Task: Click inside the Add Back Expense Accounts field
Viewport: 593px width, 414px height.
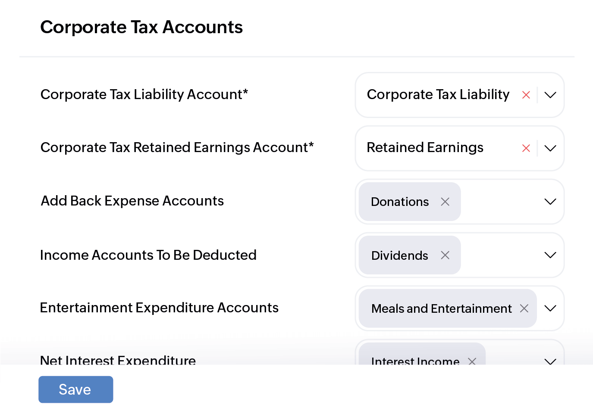Action: pos(500,202)
